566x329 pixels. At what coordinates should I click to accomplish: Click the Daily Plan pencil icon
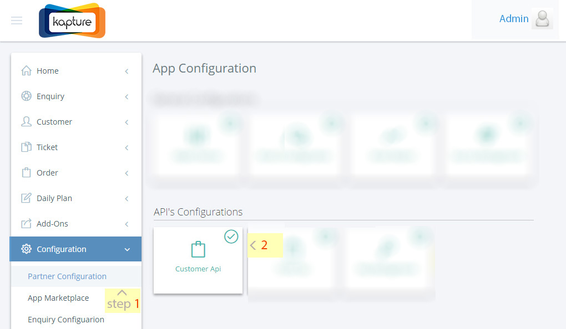point(26,198)
